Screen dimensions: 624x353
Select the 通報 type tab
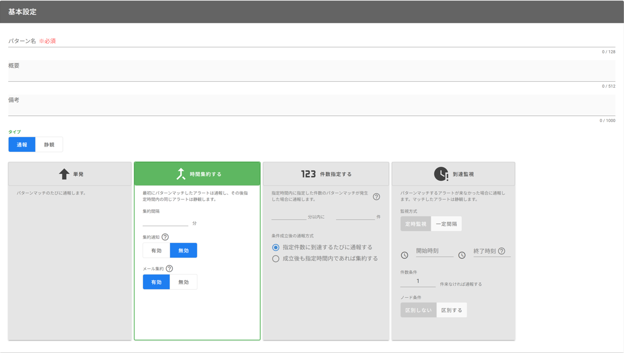click(x=22, y=145)
